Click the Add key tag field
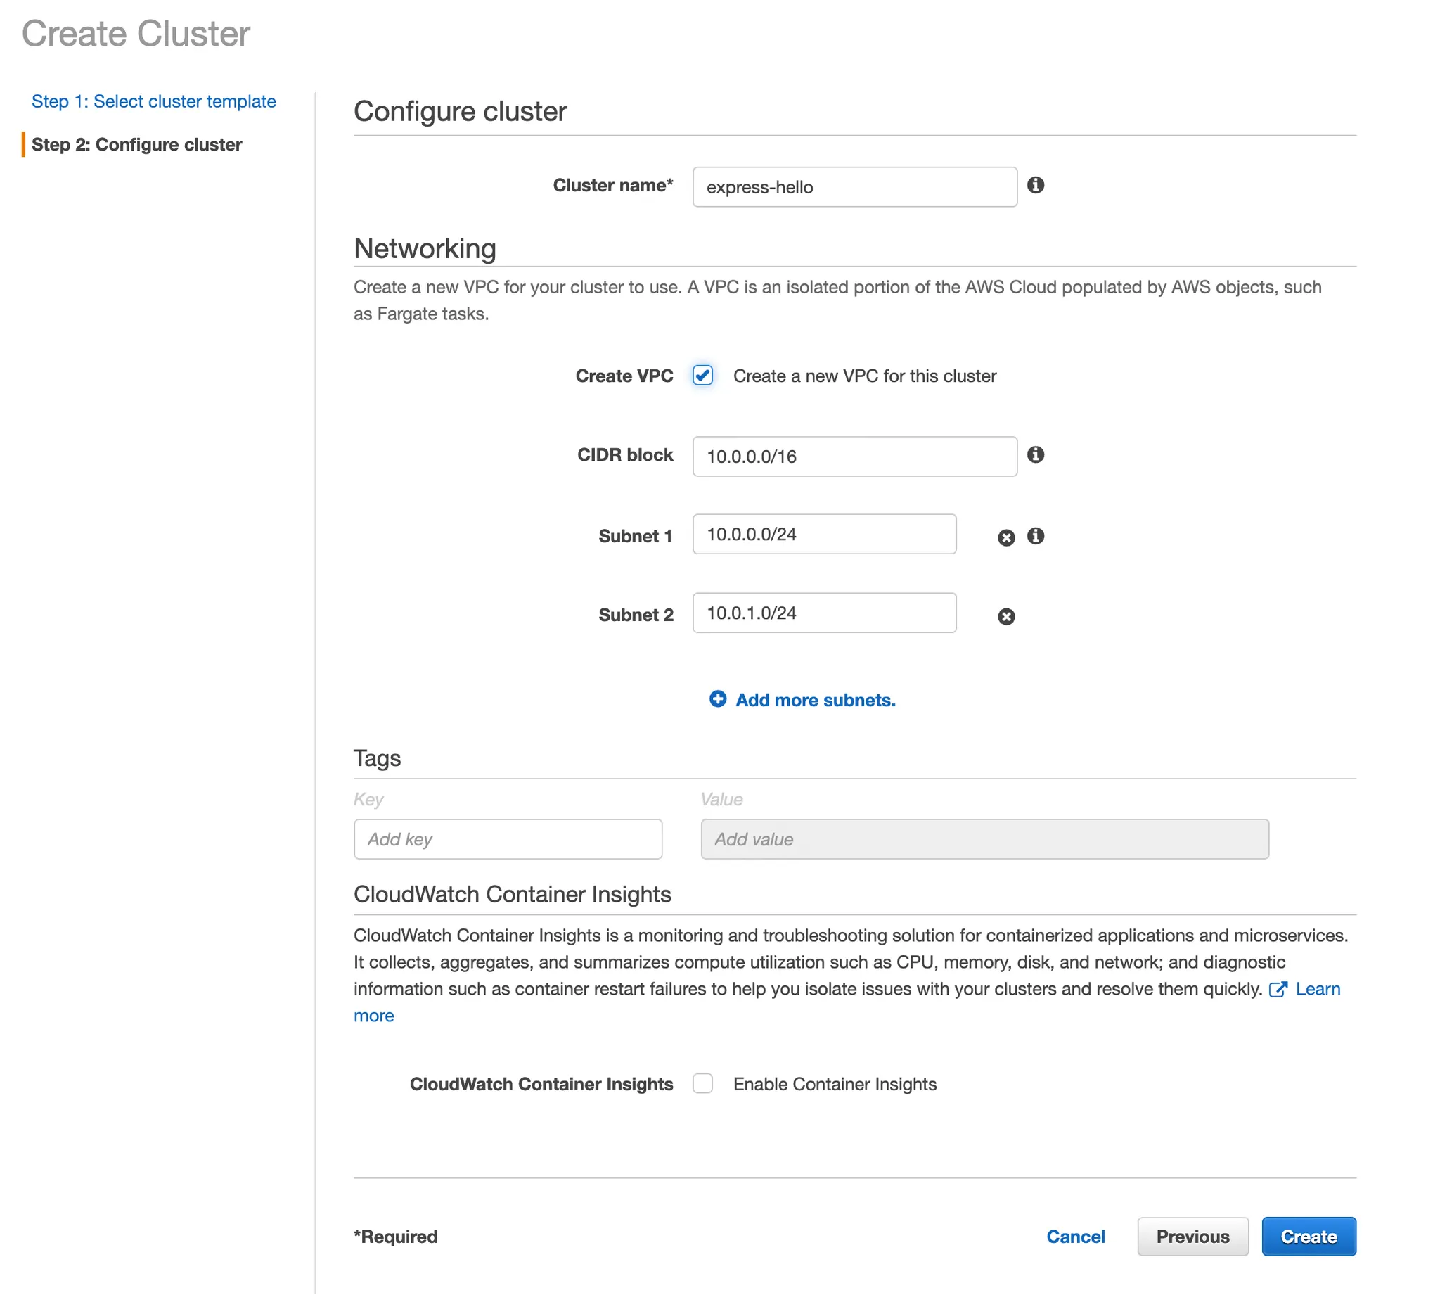This screenshot has width=1440, height=1302. click(x=507, y=839)
